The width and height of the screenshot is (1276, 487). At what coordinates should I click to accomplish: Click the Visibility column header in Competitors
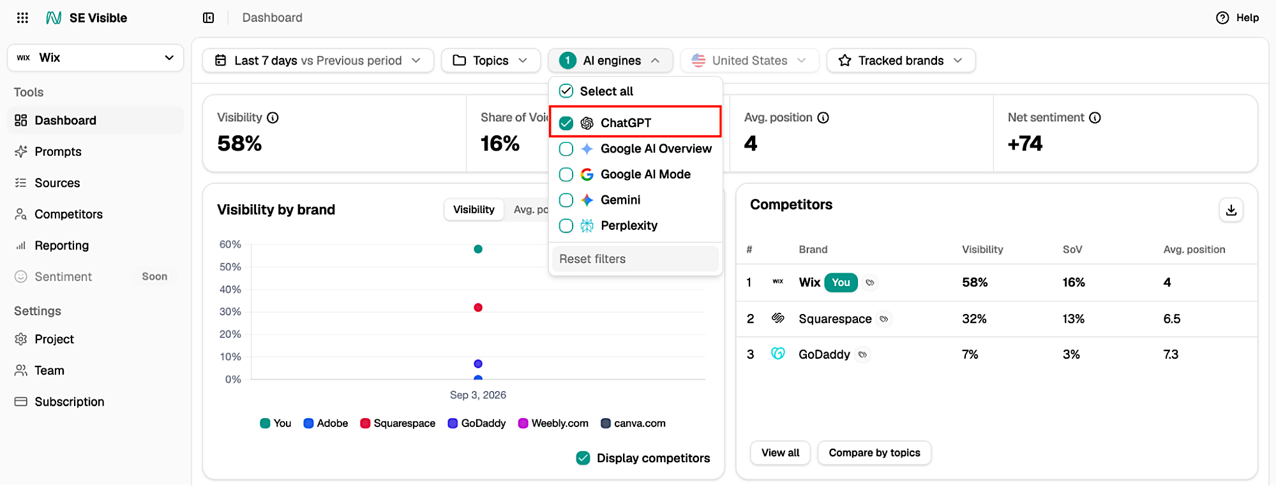[982, 250]
